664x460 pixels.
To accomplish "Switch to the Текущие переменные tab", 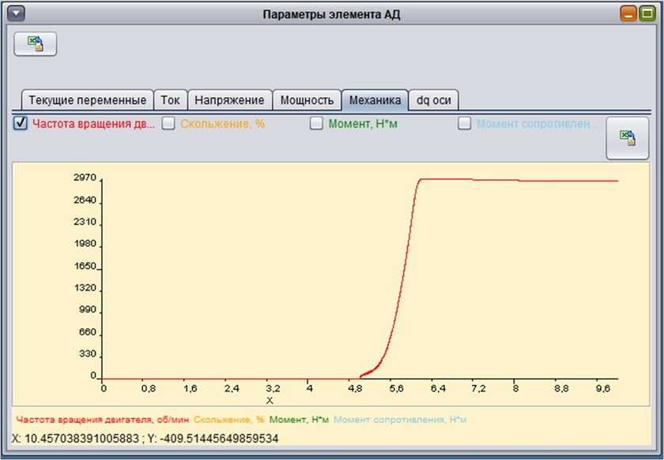I will pos(87,100).
